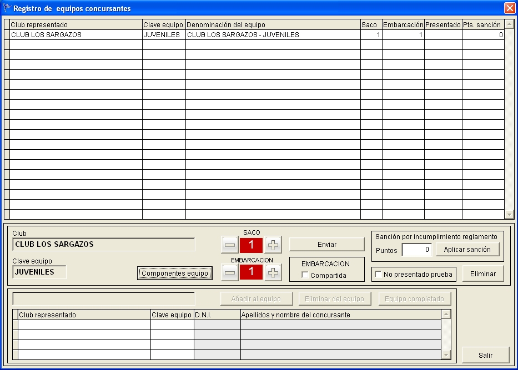Click Aplicar sanción button
518x370 pixels.
(467, 250)
